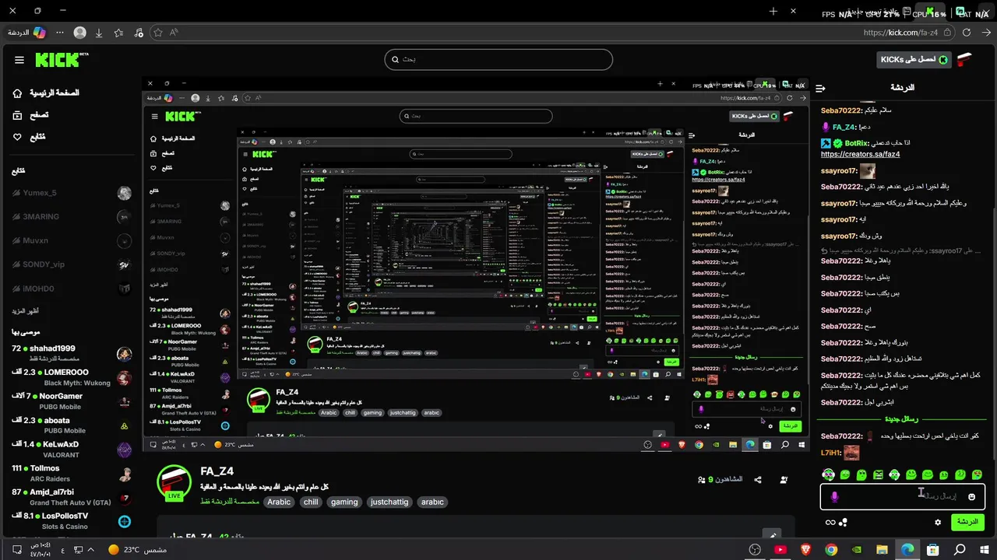The image size is (997, 560).
Task: Focus the Kick search box
Action: click(498, 59)
